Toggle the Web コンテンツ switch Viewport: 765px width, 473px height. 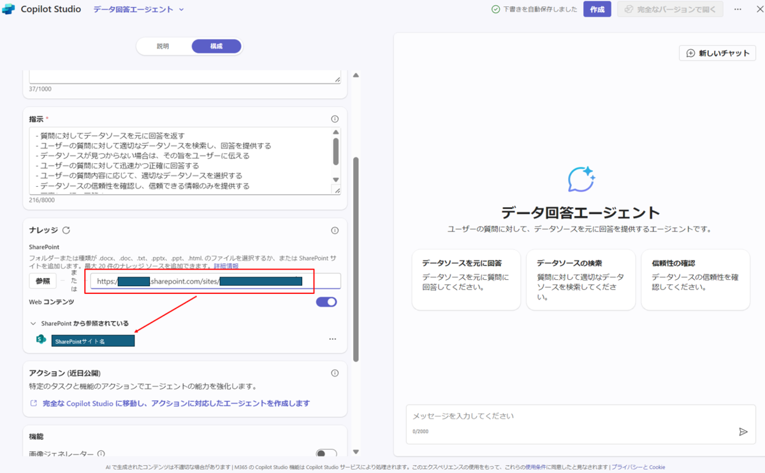coord(326,302)
